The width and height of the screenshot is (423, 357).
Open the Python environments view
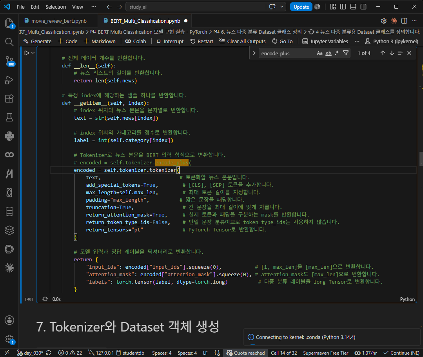pyautogui.click(x=9, y=136)
